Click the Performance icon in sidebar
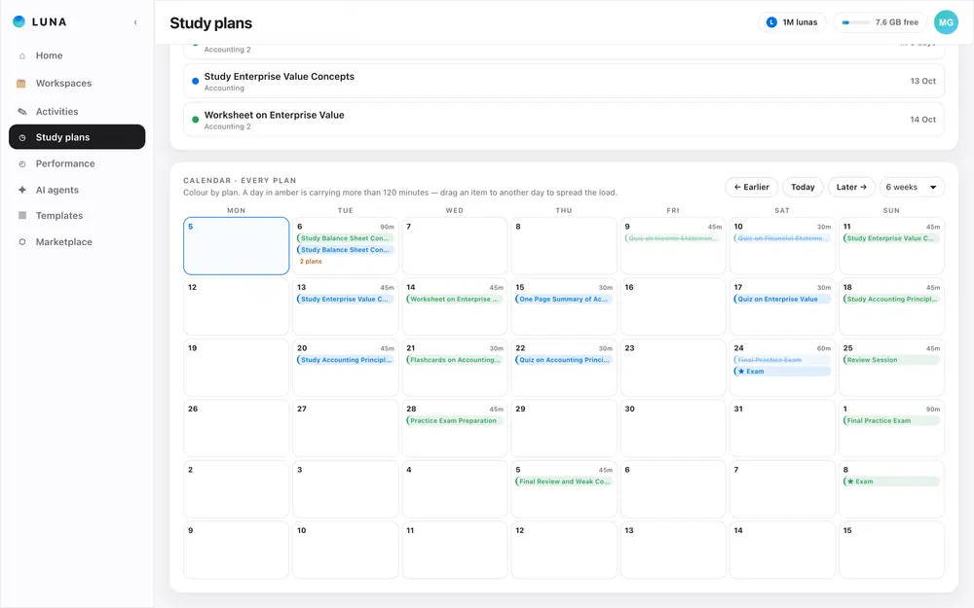 (x=22, y=163)
